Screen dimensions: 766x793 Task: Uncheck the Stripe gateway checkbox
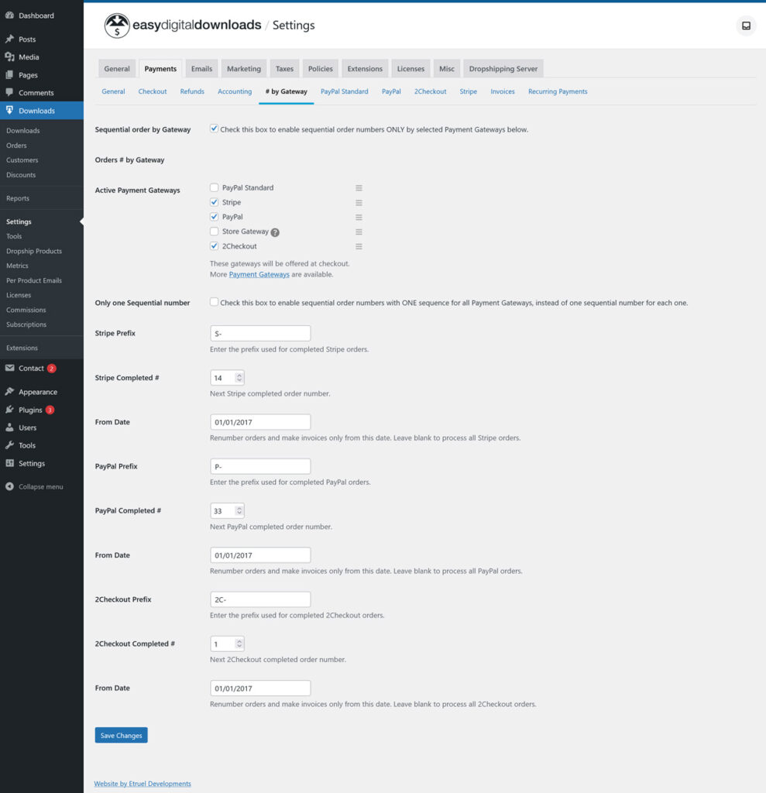tap(214, 202)
